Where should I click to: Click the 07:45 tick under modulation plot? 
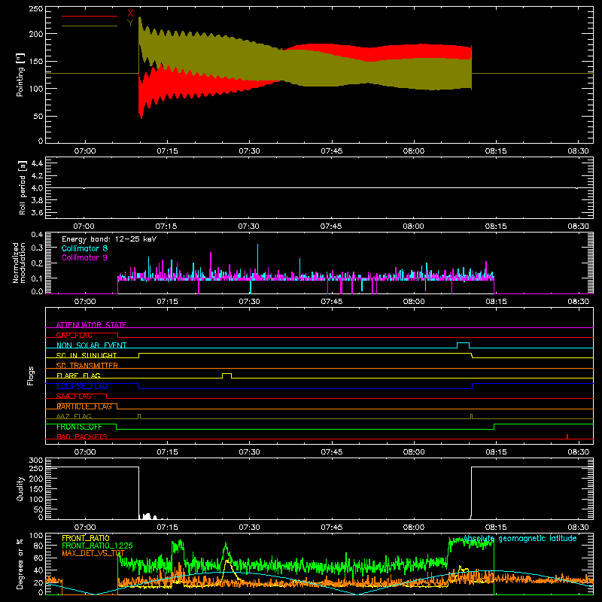pyautogui.click(x=331, y=302)
